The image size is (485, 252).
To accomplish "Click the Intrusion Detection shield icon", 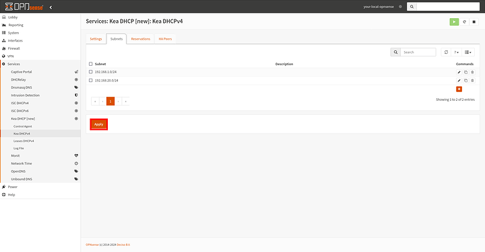I will pyautogui.click(x=76, y=95).
